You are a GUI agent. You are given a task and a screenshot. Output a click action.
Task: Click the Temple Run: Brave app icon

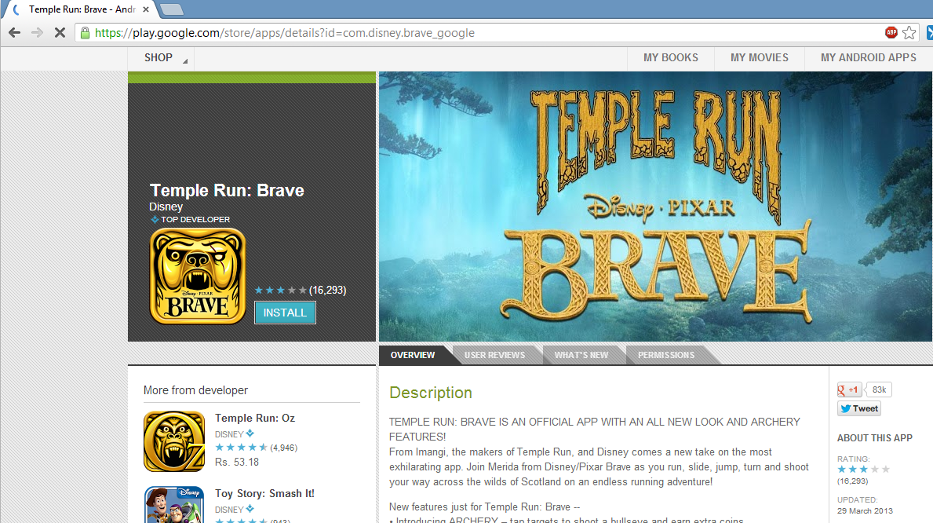[x=197, y=276]
